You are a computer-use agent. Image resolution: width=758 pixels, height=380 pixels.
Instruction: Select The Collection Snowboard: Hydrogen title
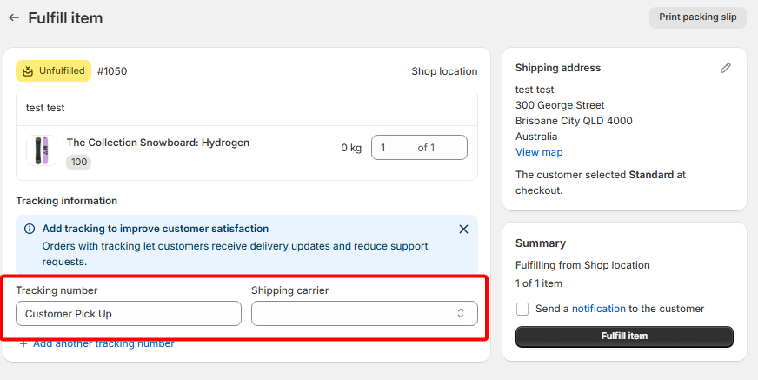tap(157, 143)
